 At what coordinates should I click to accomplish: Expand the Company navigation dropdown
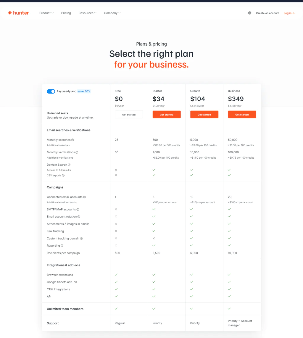click(x=112, y=13)
